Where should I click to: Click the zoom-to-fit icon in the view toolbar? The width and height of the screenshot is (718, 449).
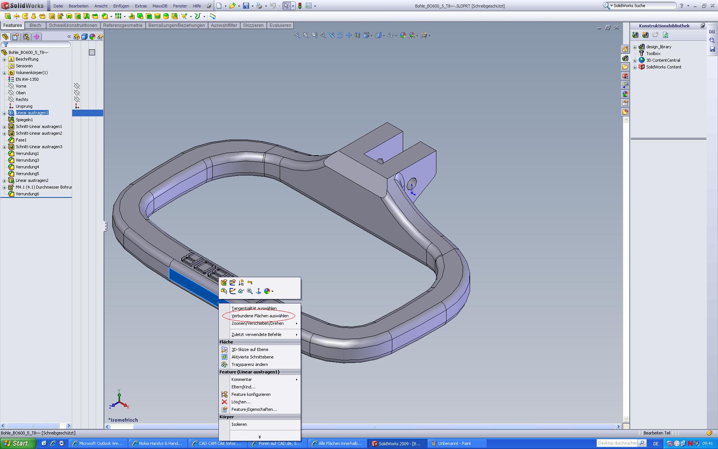tap(297, 35)
